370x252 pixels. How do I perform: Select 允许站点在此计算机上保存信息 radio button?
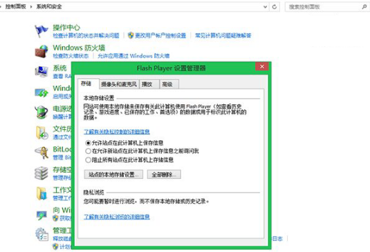89,143
